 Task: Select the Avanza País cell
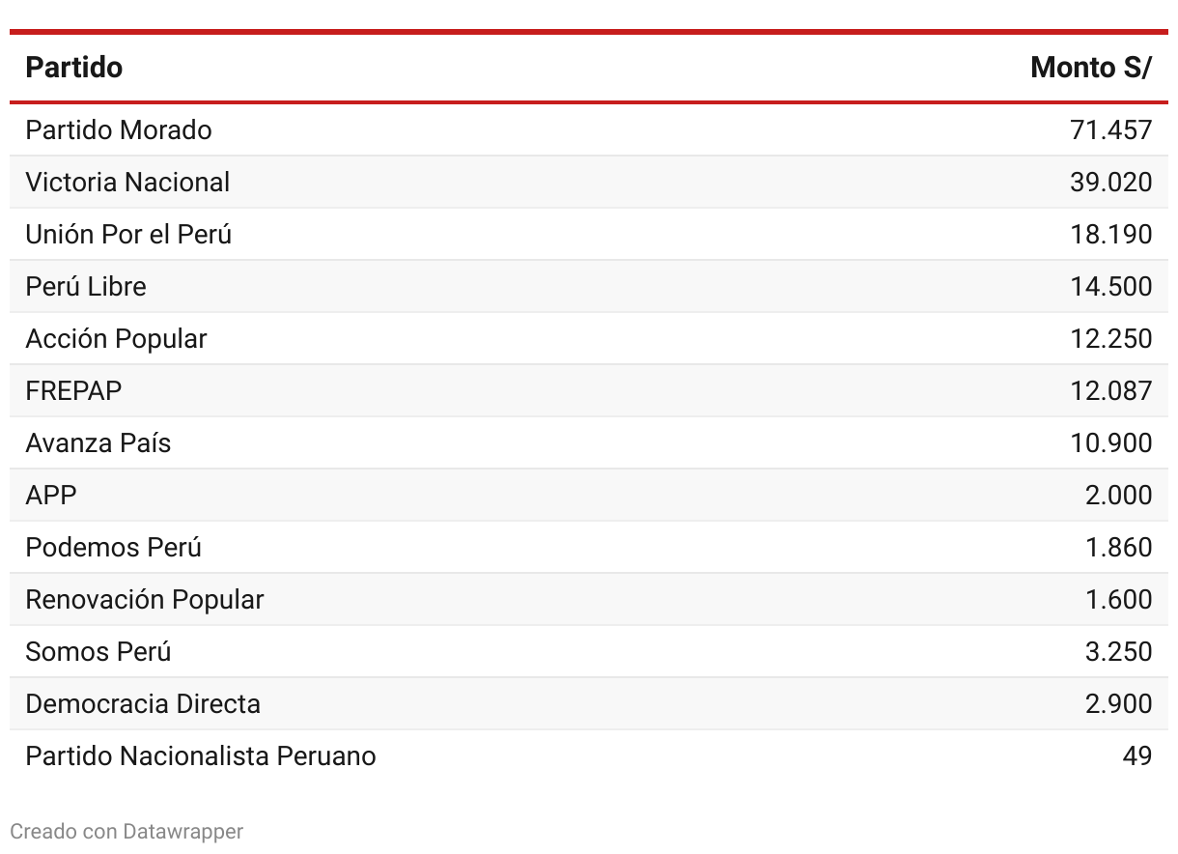[98, 443]
